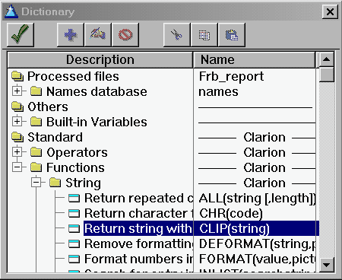Click the red prohibited delete button
The image size is (342, 280).
tap(125, 35)
